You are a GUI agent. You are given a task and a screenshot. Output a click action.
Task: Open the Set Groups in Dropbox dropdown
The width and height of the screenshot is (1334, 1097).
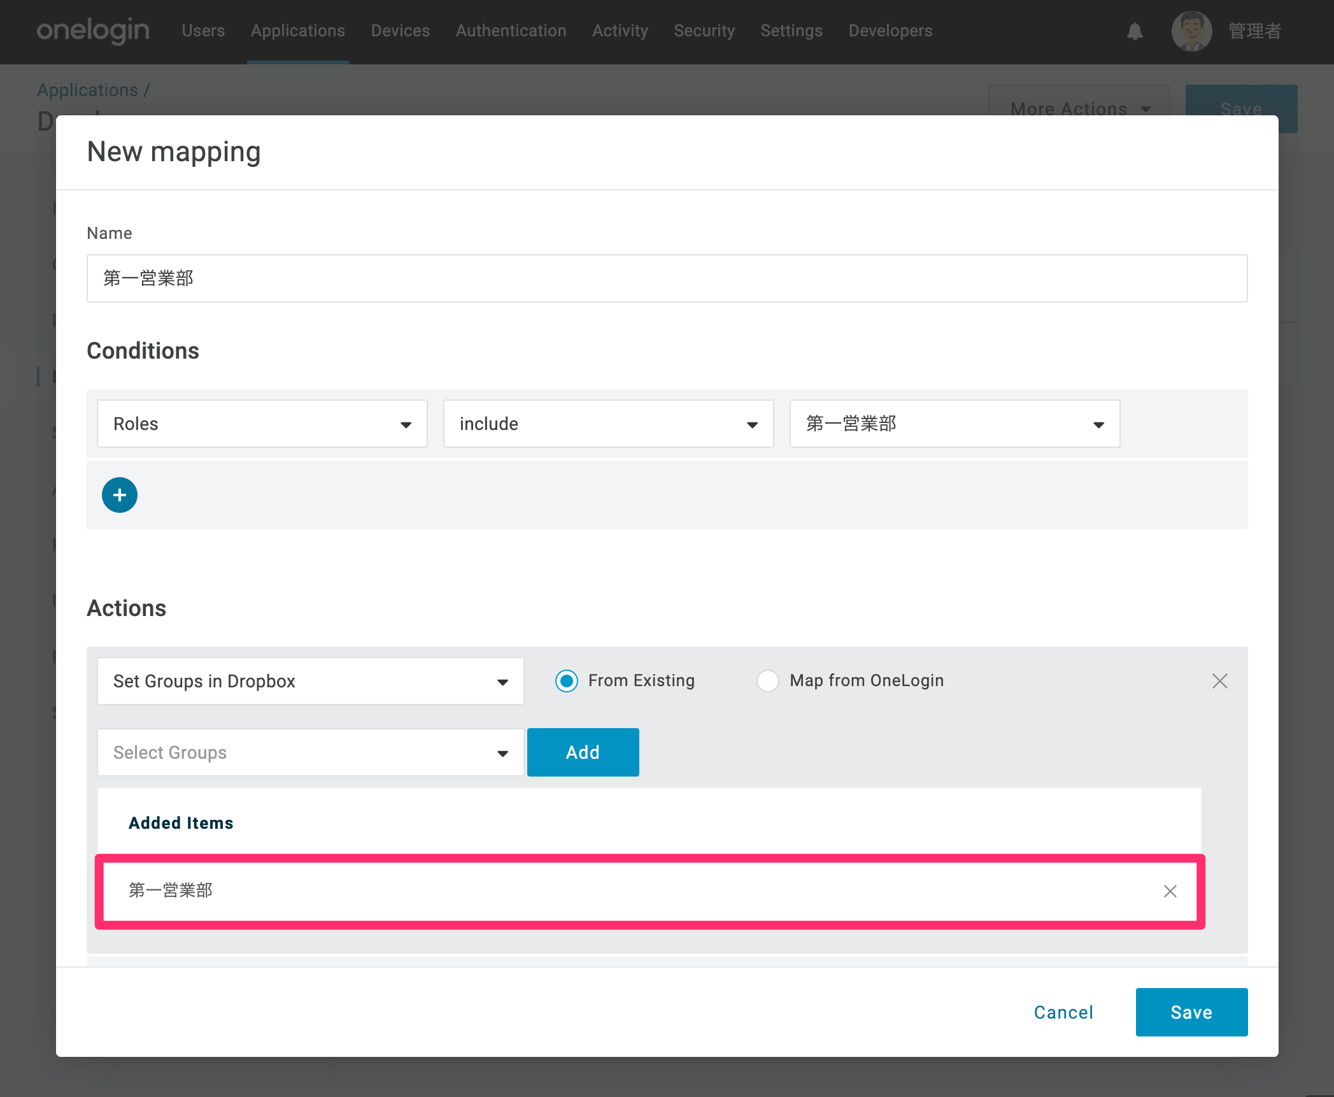[311, 681]
